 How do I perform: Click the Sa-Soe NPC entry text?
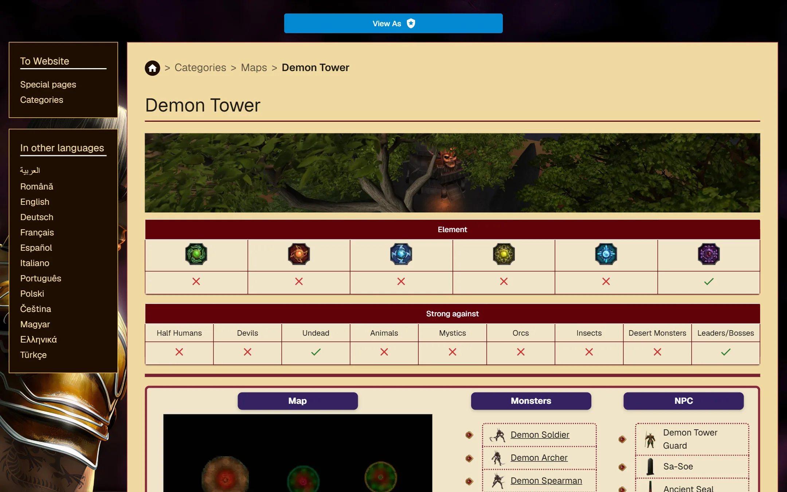pos(678,466)
